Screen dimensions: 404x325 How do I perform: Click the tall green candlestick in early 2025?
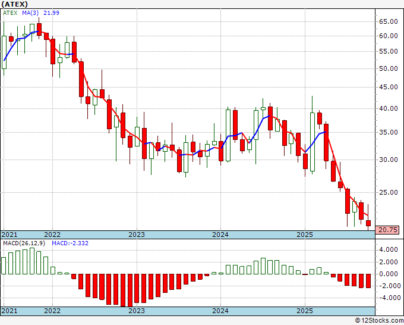point(313,142)
